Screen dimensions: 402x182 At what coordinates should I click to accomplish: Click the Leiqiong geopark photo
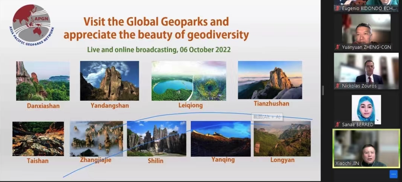point(189,81)
